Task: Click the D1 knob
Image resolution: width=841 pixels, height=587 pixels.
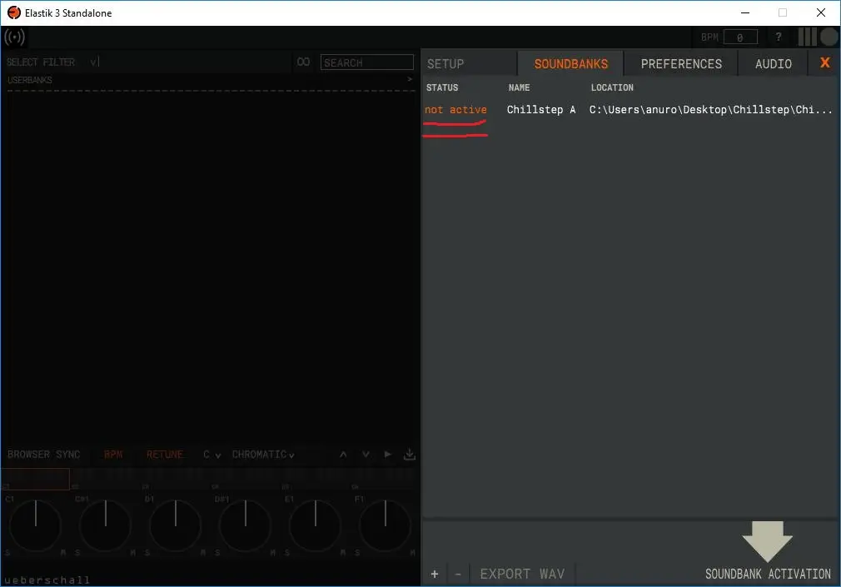Action: [x=176, y=526]
